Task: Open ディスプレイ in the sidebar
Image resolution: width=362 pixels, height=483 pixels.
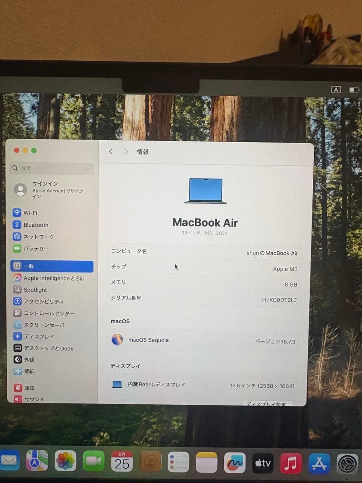Action: tap(52, 337)
